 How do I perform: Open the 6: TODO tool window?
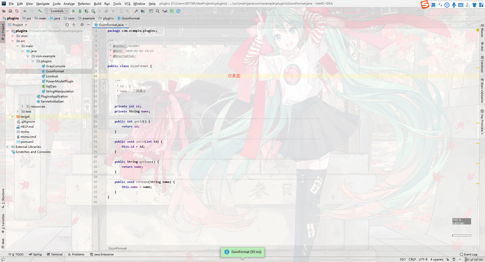16,254
